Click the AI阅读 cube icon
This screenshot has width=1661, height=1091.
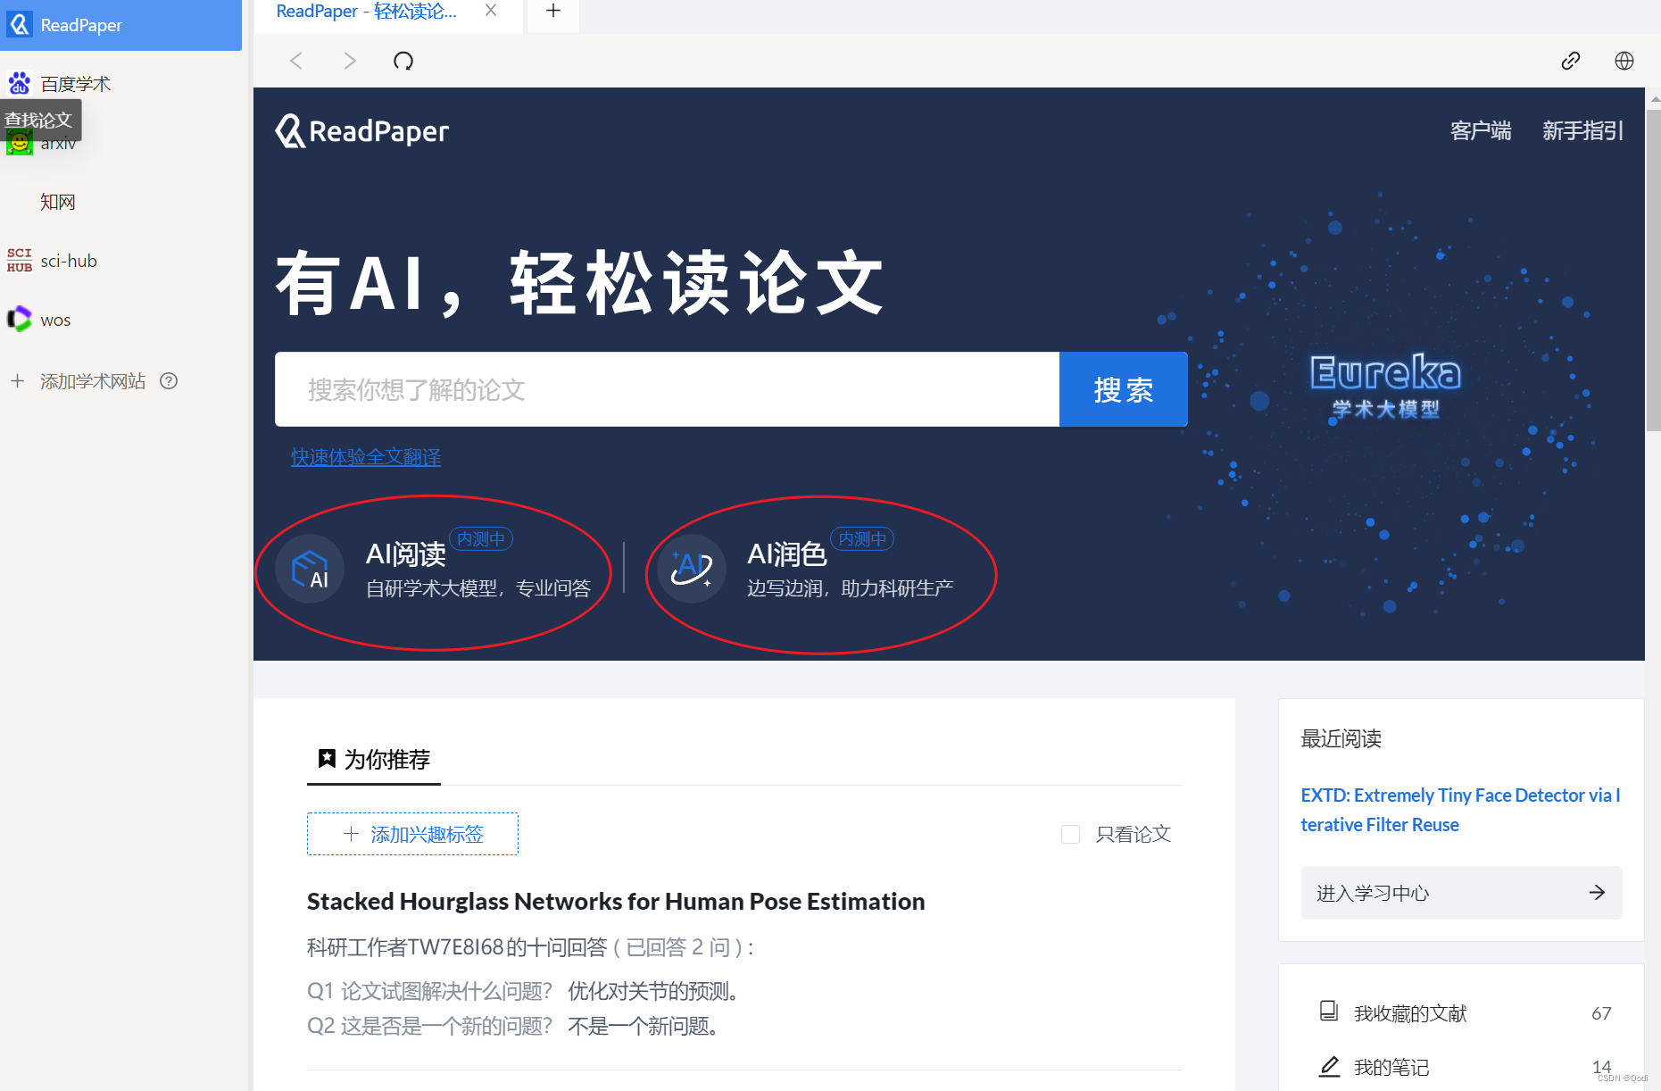(x=310, y=569)
